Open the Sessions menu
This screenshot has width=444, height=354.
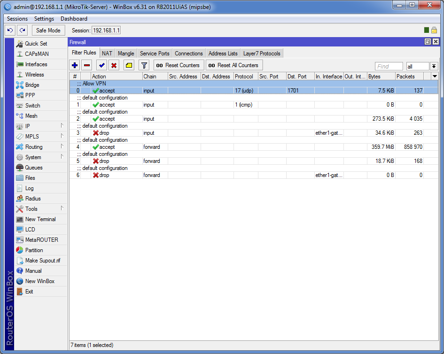[x=17, y=19]
